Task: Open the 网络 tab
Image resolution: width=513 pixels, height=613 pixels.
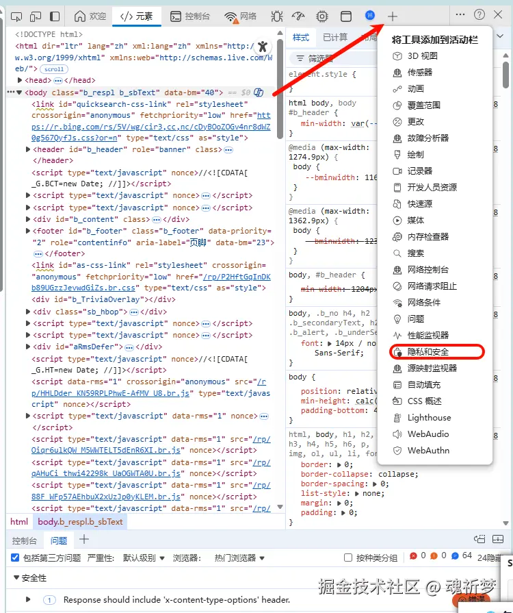Action: pos(241,16)
